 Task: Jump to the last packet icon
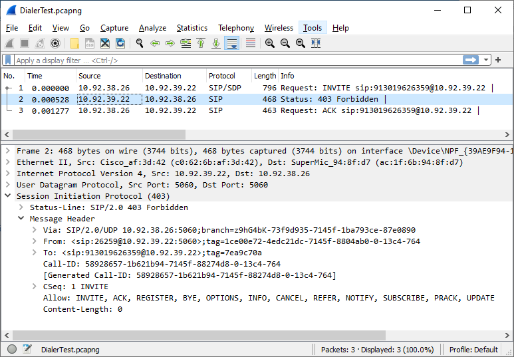(x=216, y=43)
